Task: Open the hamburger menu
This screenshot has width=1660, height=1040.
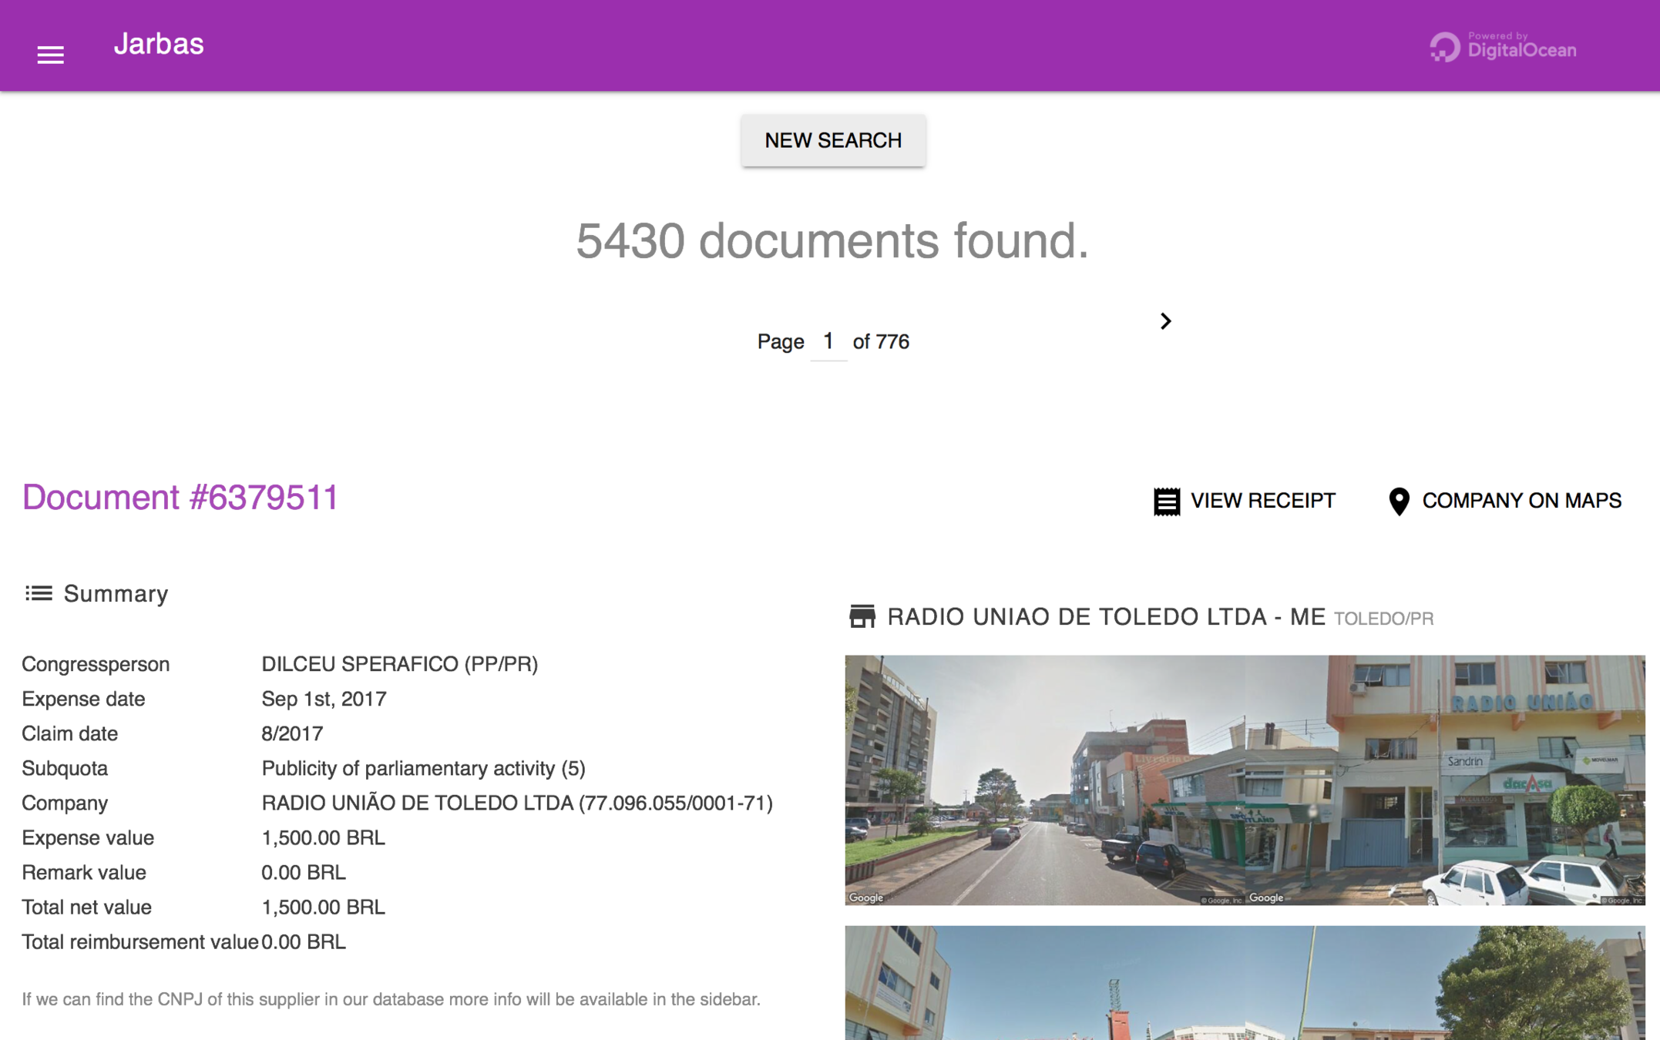Action: (50, 54)
